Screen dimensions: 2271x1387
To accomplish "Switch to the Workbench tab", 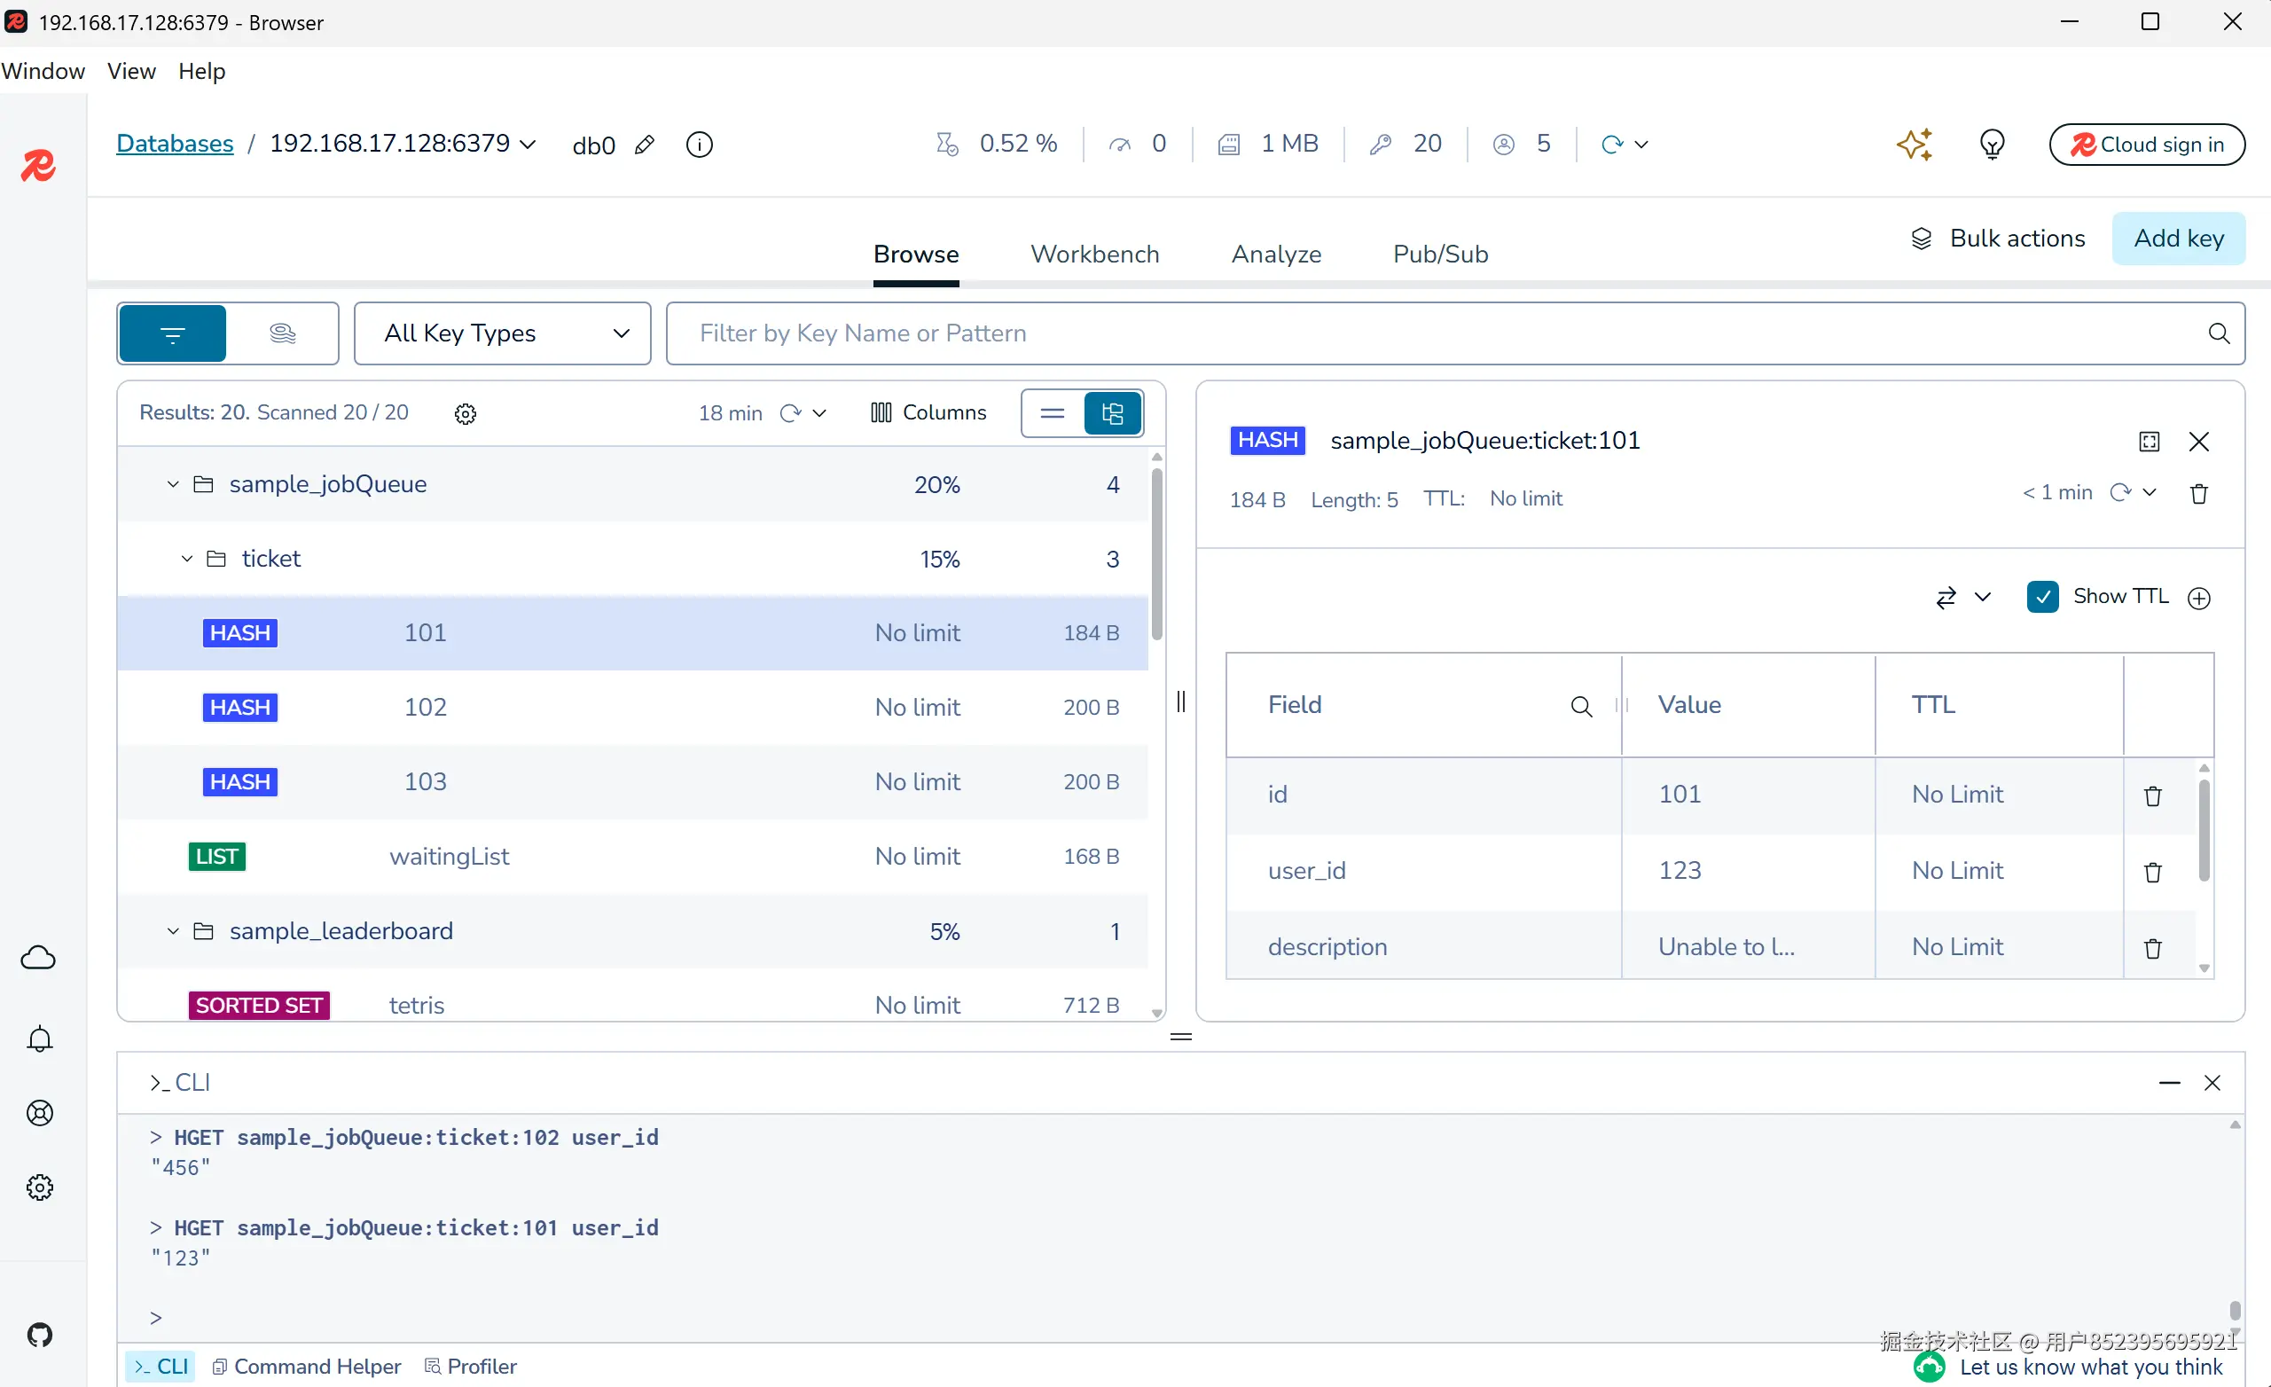I will pyautogui.click(x=1094, y=255).
